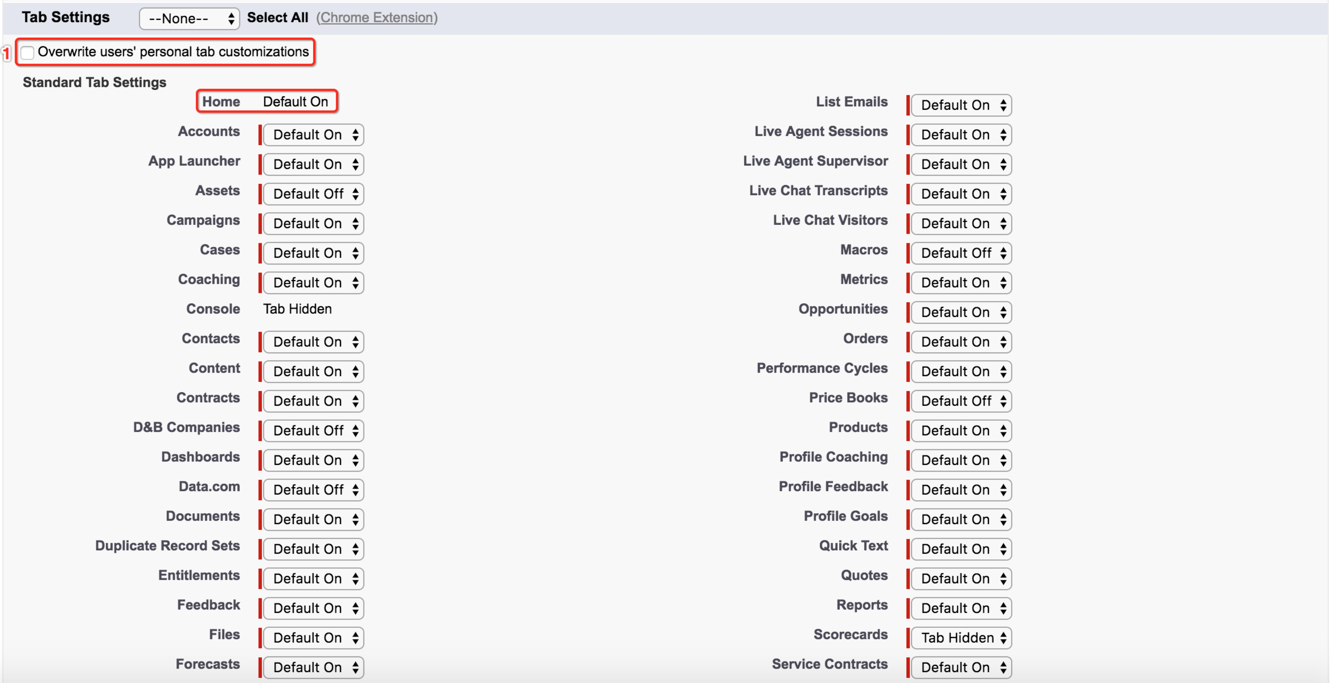Open the Accounts tab visibility dropdown

point(313,135)
